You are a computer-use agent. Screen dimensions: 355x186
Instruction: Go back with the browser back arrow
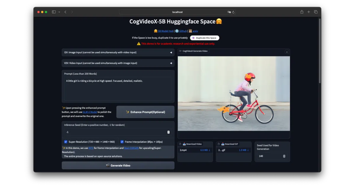(65, 12)
